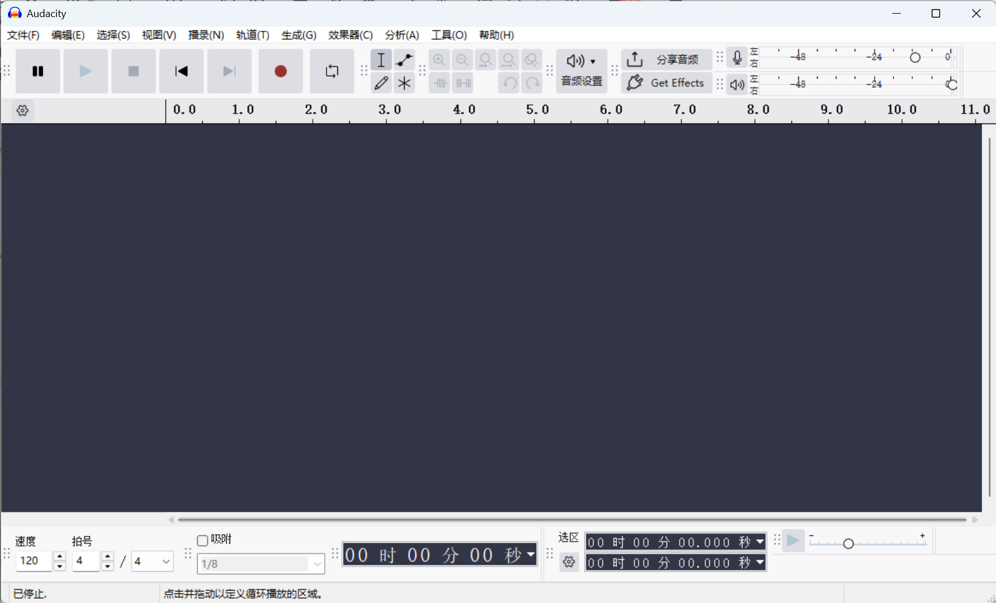Open the 1/8 snap-to dropdown
The image size is (996, 603).
tap(261, 564)
